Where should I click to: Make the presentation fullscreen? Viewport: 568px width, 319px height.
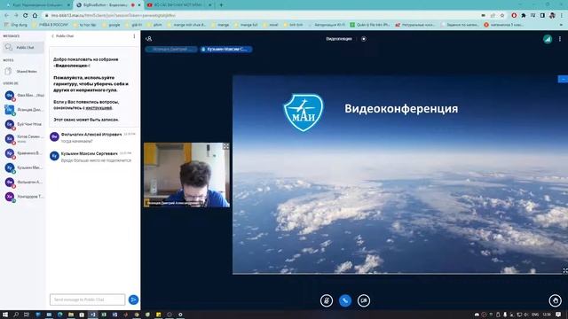click(x=564, y=270)
